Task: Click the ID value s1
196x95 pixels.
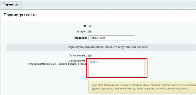Action: tap(90, 26)
